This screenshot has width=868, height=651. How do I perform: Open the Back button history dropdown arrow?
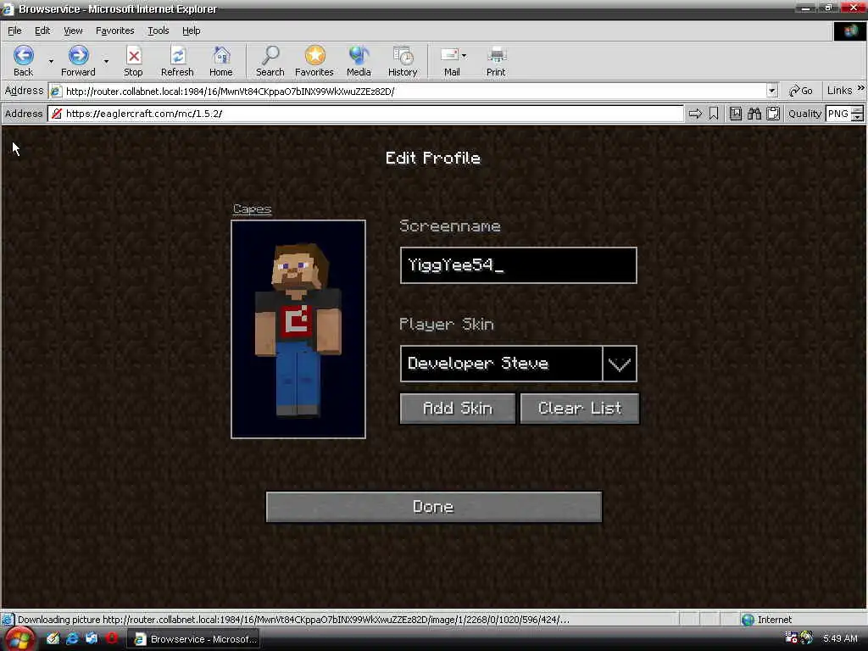tap(51, 61)
